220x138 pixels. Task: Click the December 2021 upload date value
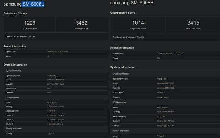[170, 53]
